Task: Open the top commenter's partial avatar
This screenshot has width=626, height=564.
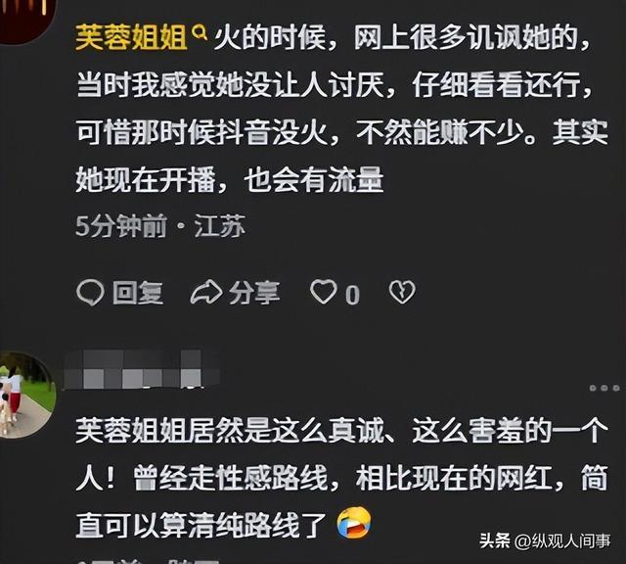Action: pyautogui.click(x=27, y=20)
